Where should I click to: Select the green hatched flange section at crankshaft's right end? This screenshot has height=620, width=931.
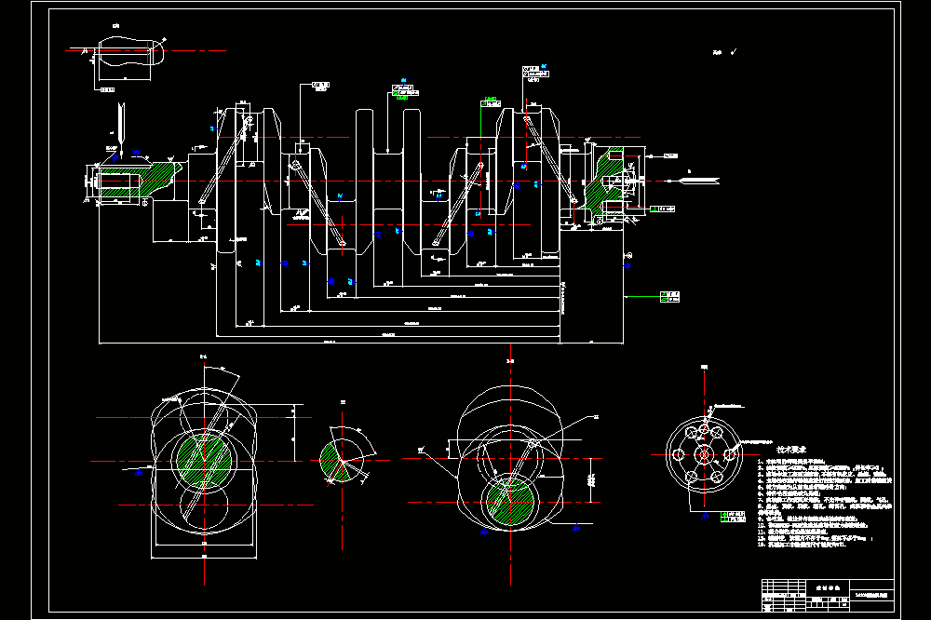point(604,182)
